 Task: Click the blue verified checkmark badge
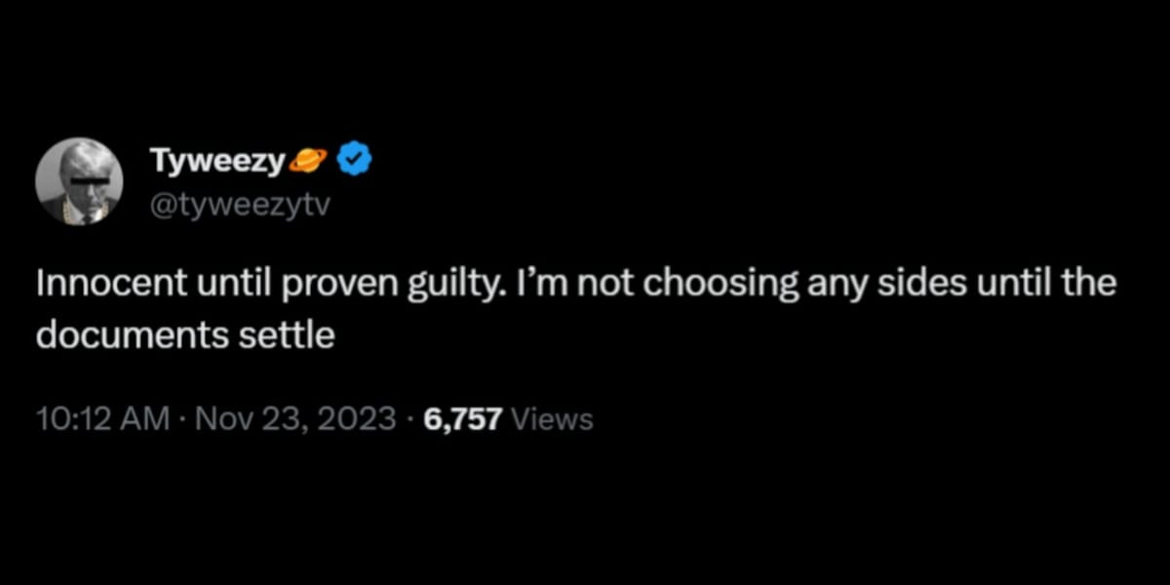pos(353,157)
